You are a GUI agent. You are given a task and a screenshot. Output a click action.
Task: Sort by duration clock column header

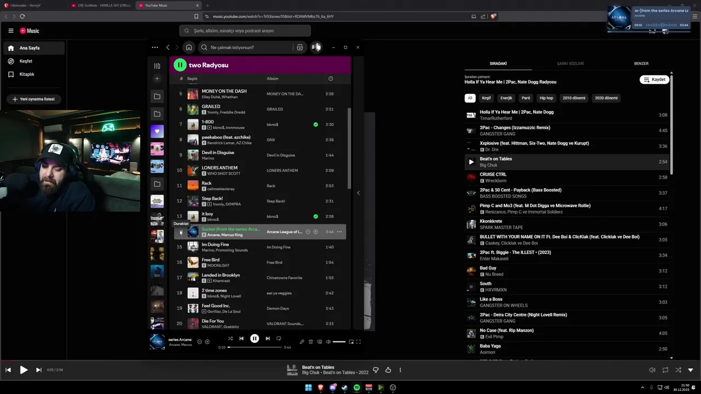click(330, 79)
